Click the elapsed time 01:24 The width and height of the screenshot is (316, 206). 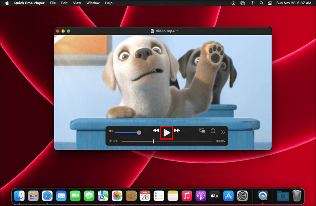pos(113,141)
